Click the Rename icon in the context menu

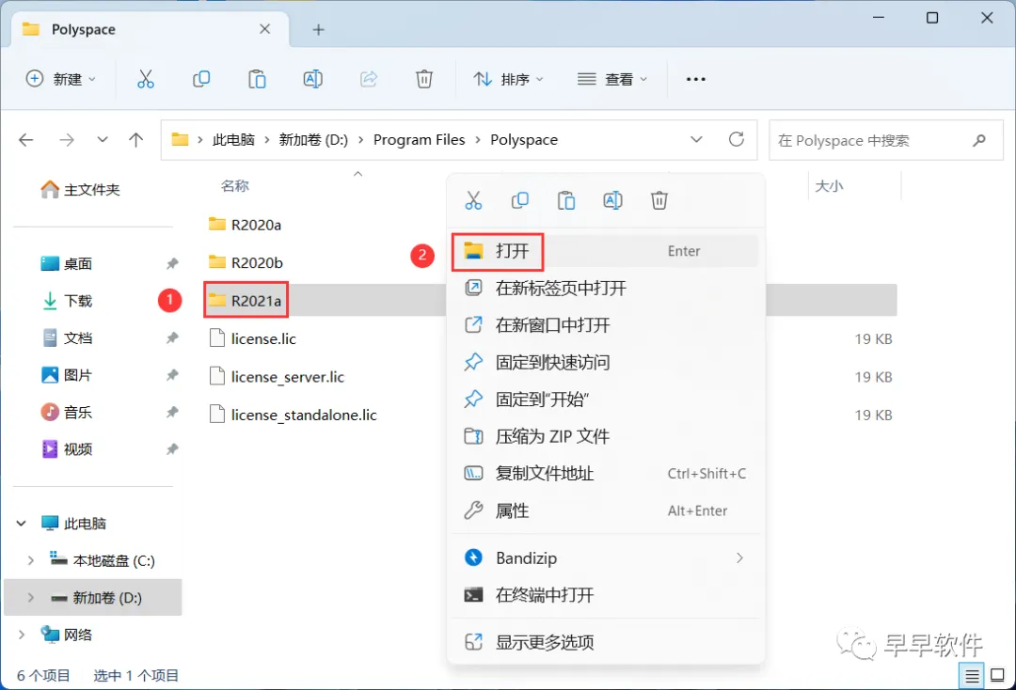(x=613, y=200)
